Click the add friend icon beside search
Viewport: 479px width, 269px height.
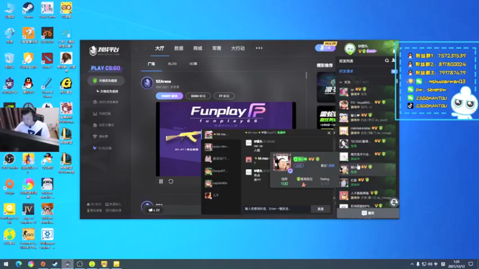coord(393,61)
